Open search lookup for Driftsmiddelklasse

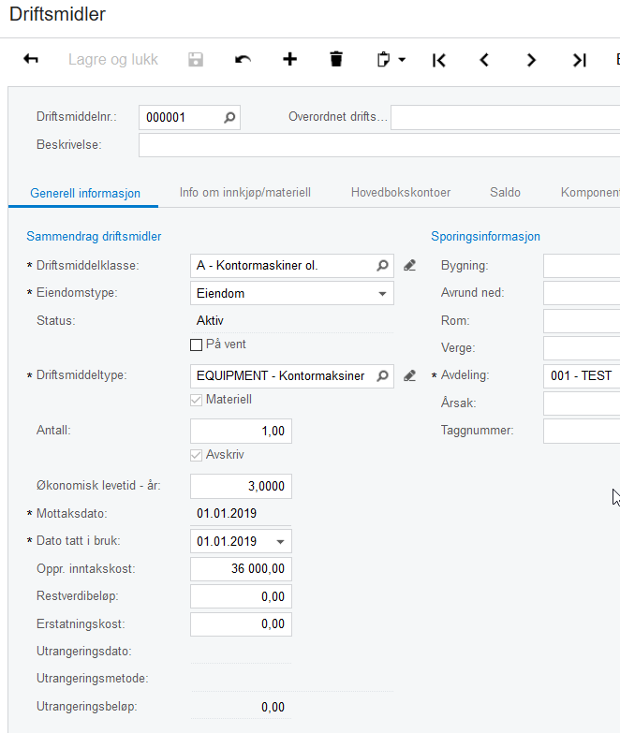point(382,266)
